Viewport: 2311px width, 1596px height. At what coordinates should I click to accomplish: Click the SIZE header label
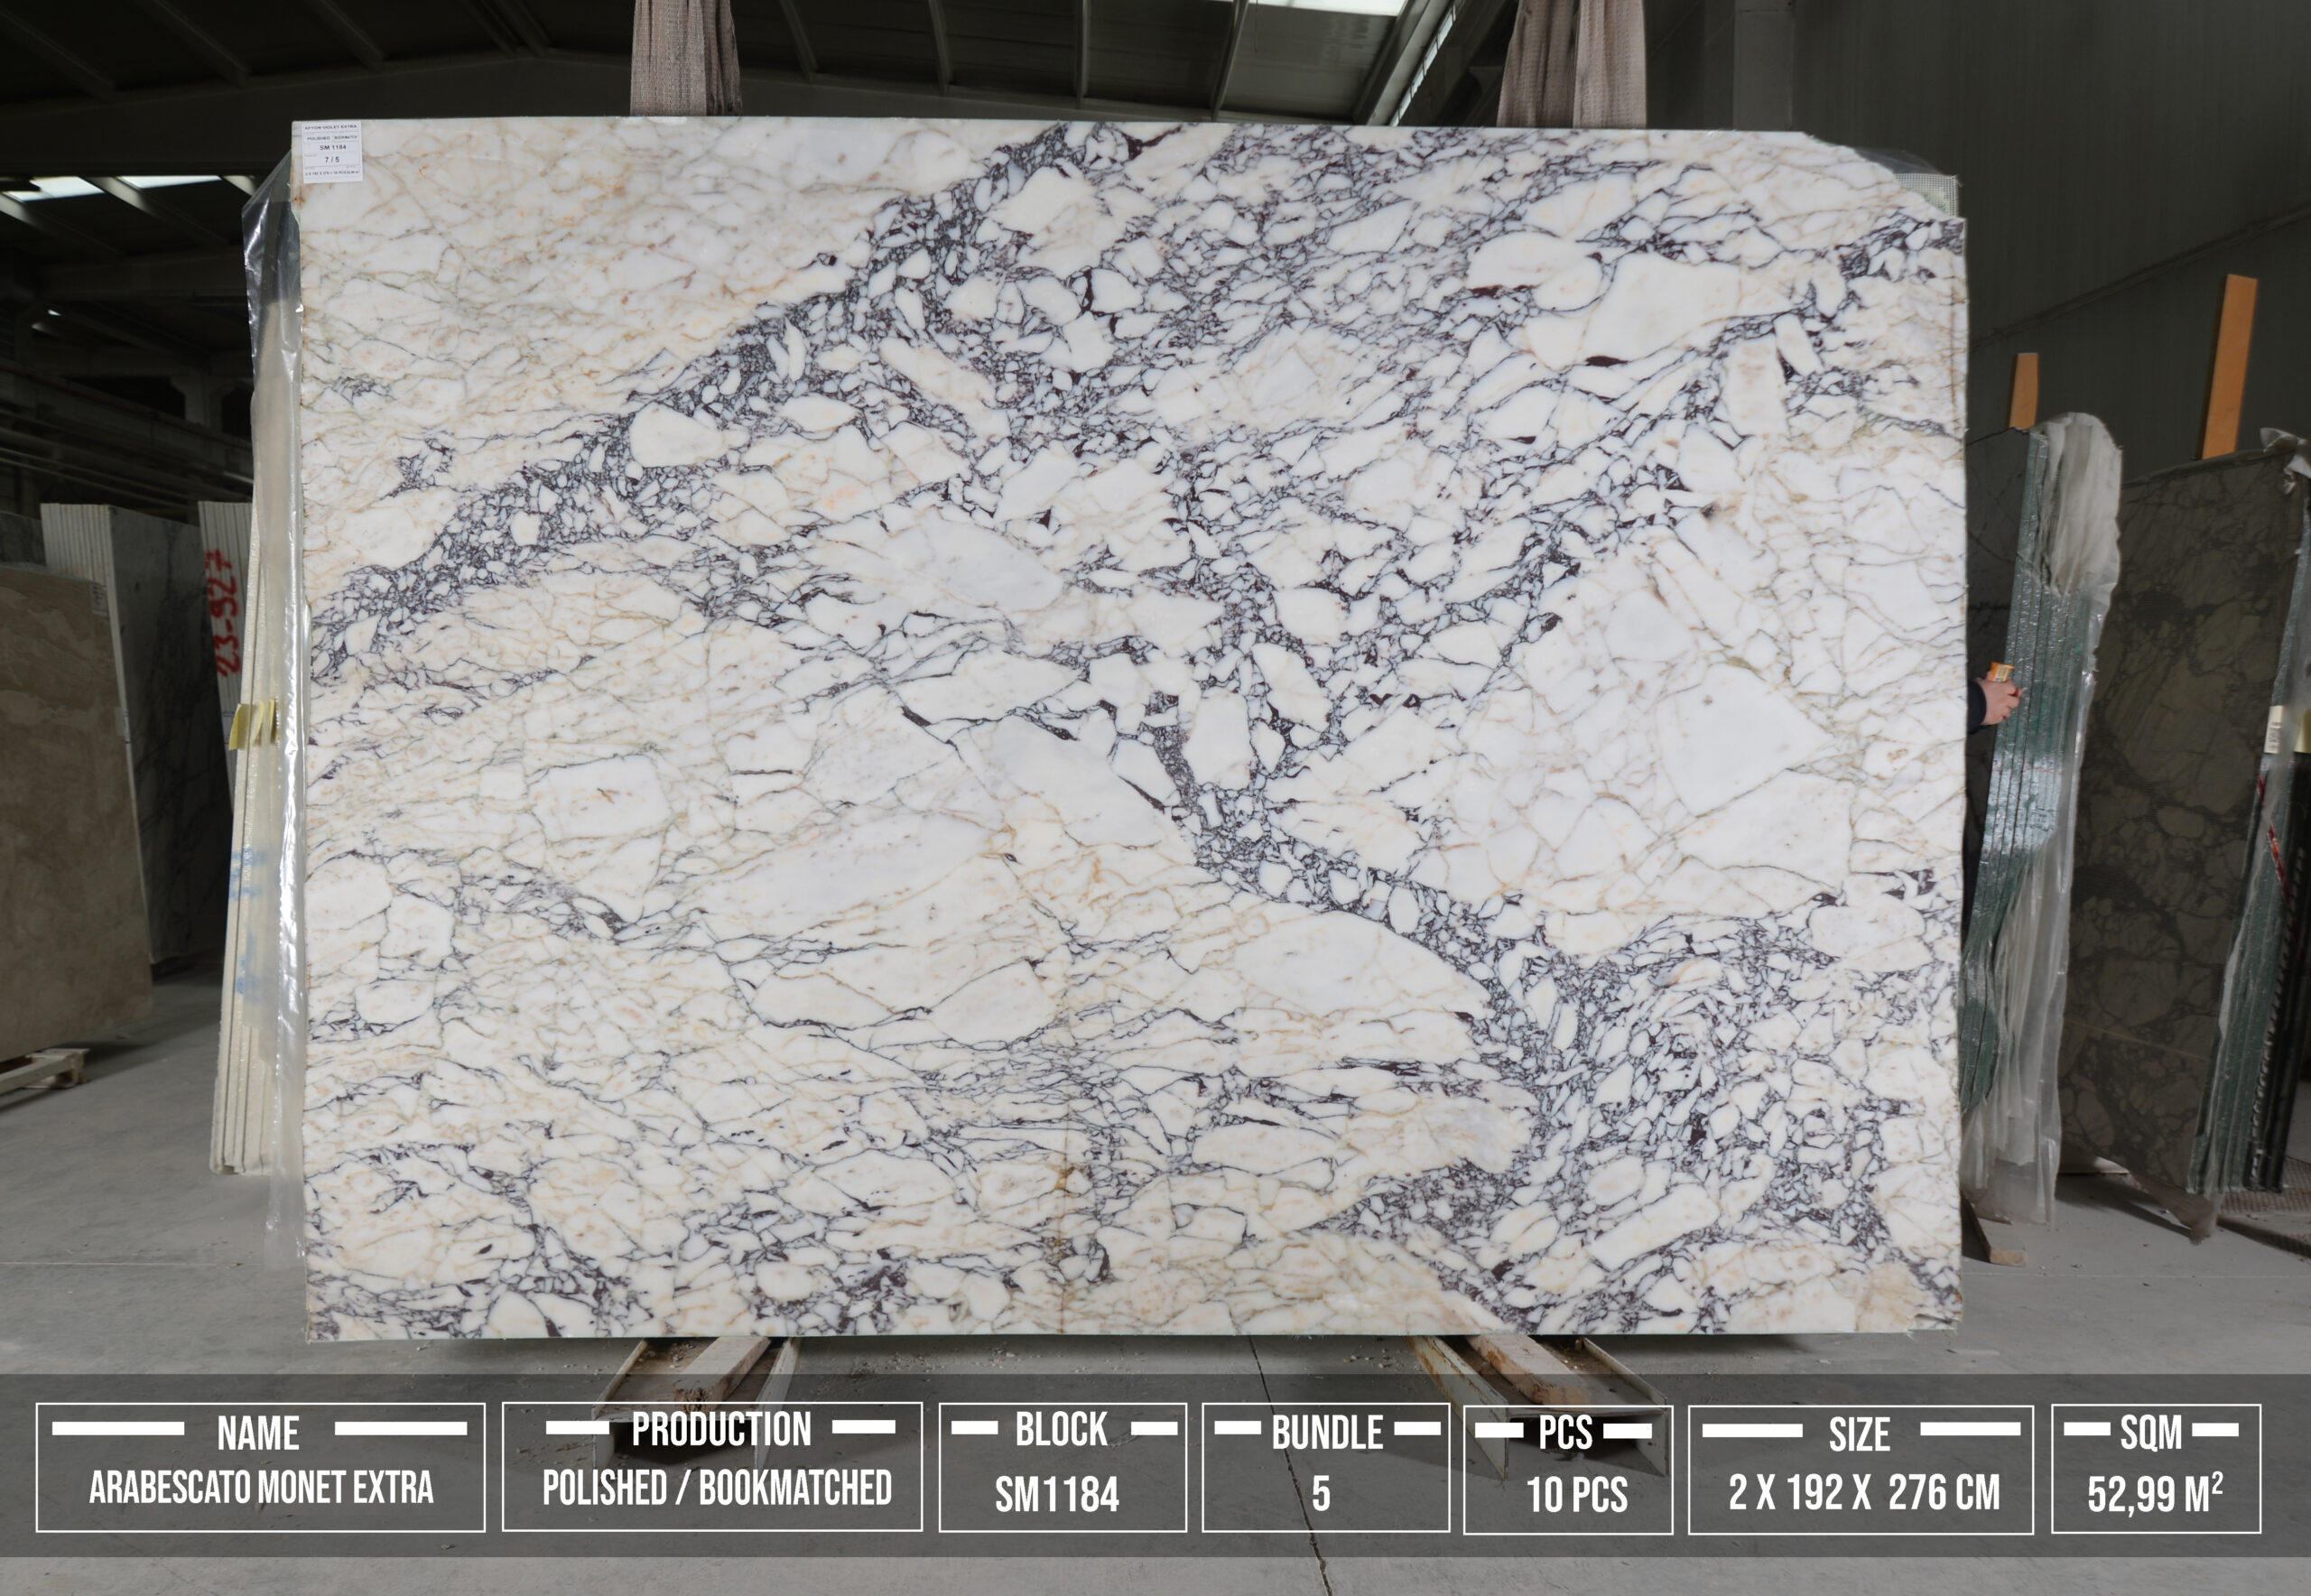[1859, 1434]
